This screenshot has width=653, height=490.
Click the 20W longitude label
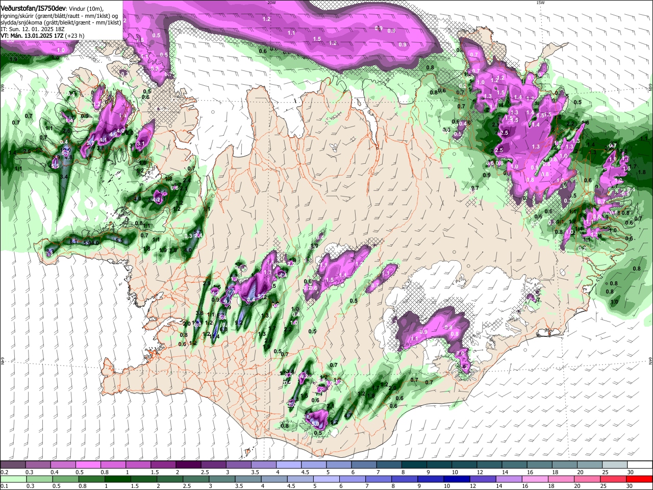(x=271, y=3)
